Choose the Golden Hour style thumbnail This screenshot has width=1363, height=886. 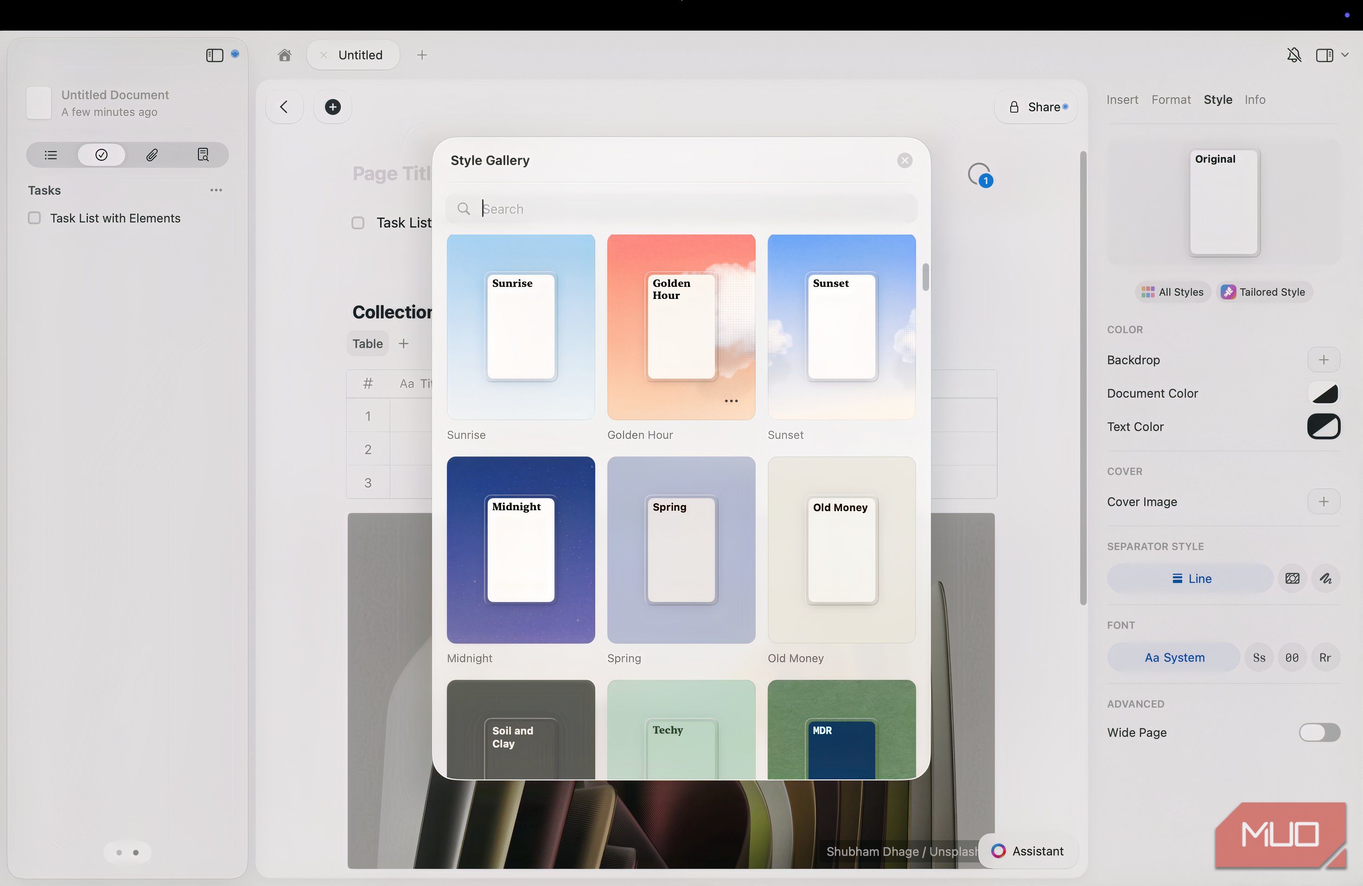681,327
